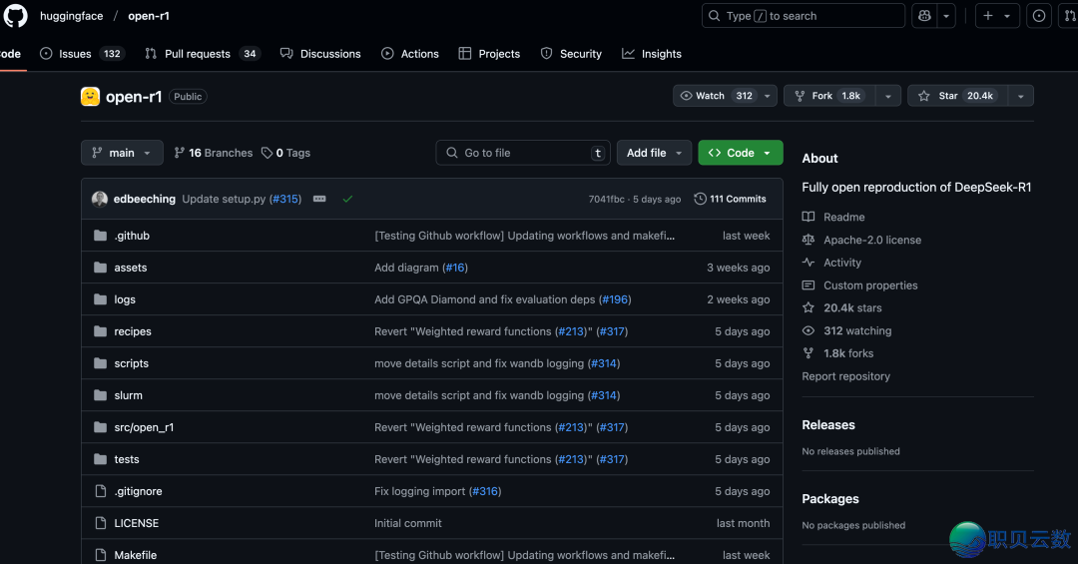Click edbeeching's avatar in commit row
Image resolution: width=1078 pixels, height=564 pixels.
pos(100,199)
